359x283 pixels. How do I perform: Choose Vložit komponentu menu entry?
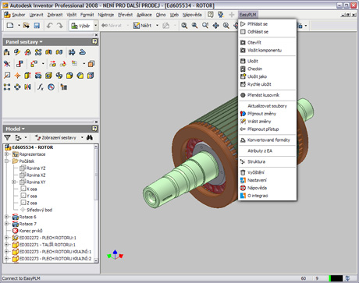tap(267, 50)
